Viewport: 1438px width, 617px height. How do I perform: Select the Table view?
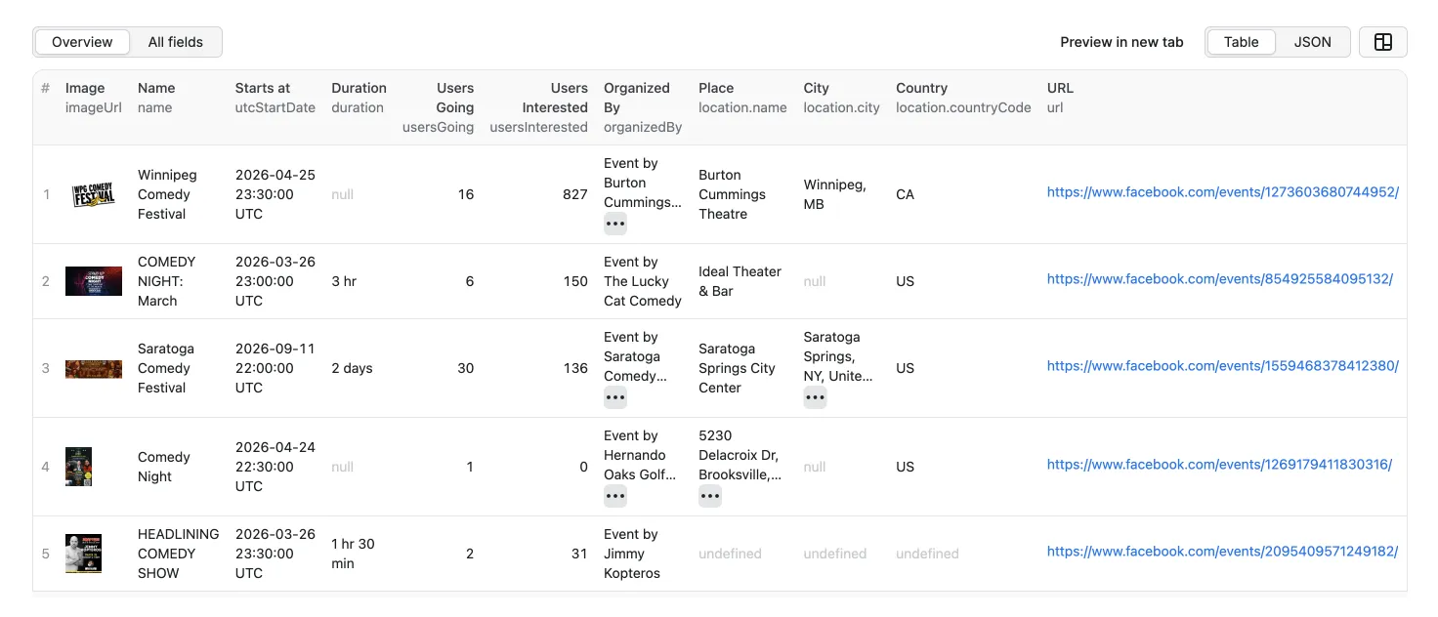point(1241,42)
